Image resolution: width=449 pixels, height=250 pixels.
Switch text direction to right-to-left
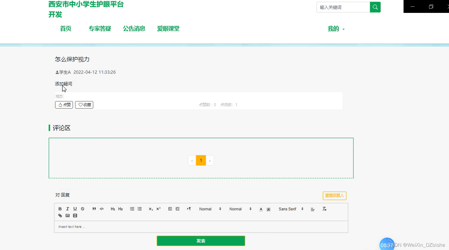point(189,209)
